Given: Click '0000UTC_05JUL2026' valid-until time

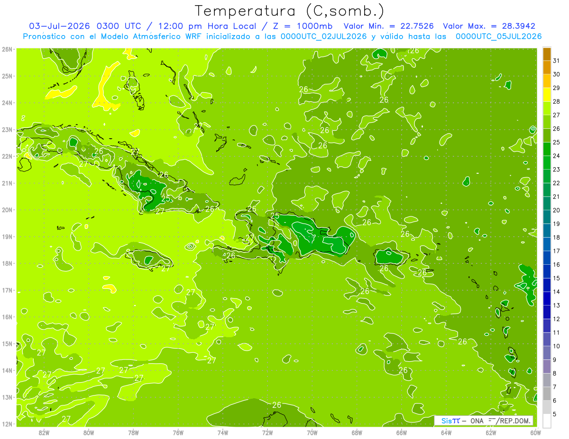Looking at the screenshot, I should [x=498, y=36].
